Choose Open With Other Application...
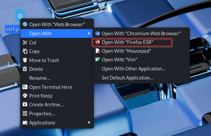 point(141,69)
